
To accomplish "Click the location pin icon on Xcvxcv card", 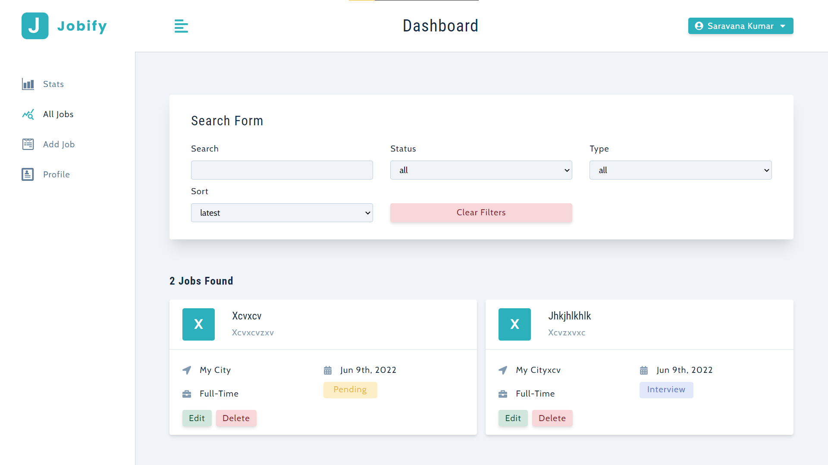I will [186, 370].
